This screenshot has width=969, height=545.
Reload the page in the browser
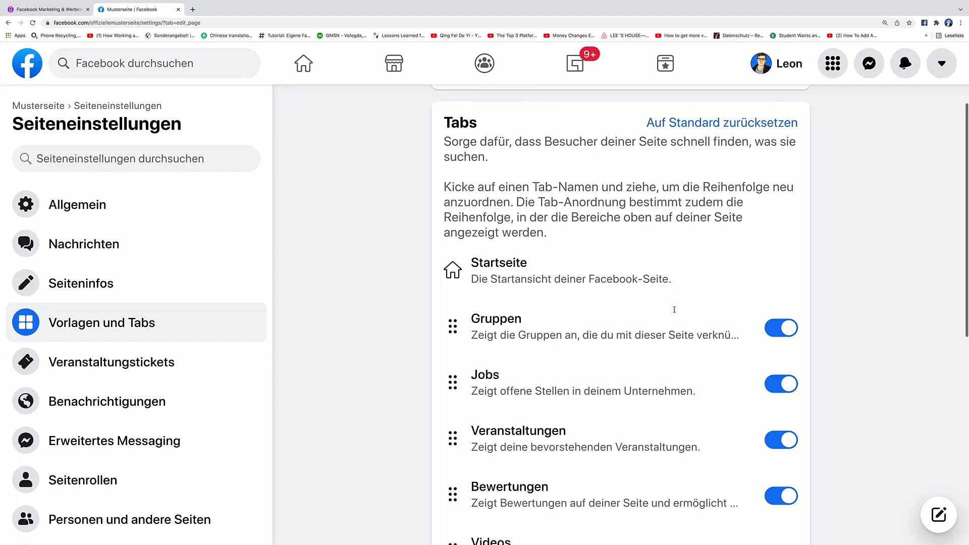pos(33,23)
